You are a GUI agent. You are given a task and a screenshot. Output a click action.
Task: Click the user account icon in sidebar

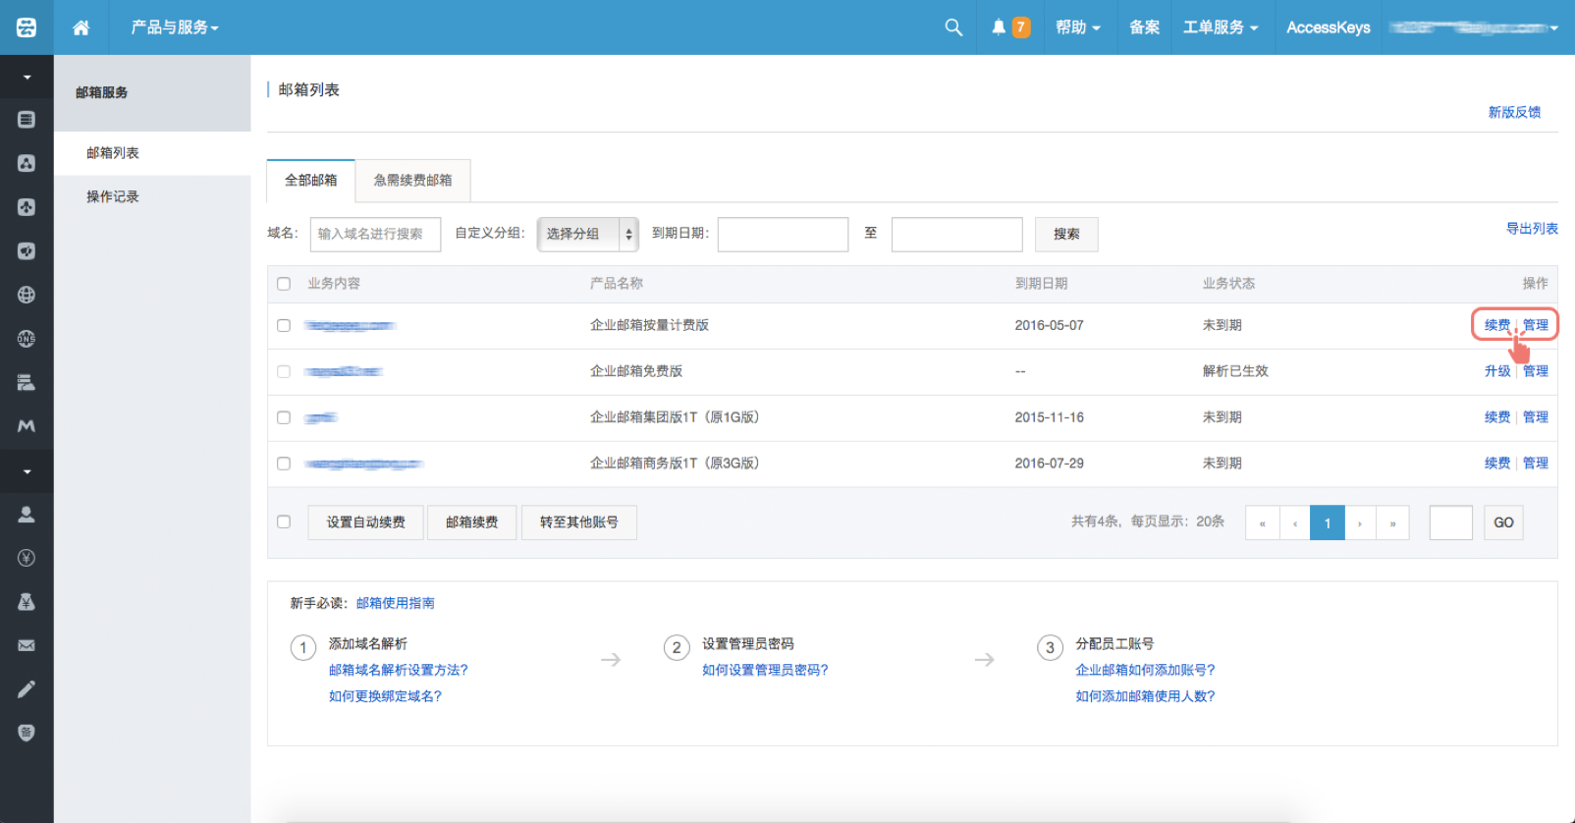tap(27, 515)
